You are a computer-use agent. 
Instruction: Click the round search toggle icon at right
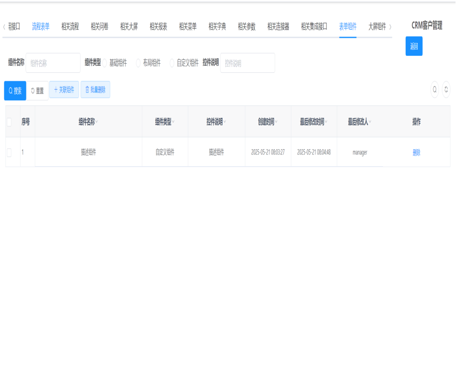(x=435, y=90)
